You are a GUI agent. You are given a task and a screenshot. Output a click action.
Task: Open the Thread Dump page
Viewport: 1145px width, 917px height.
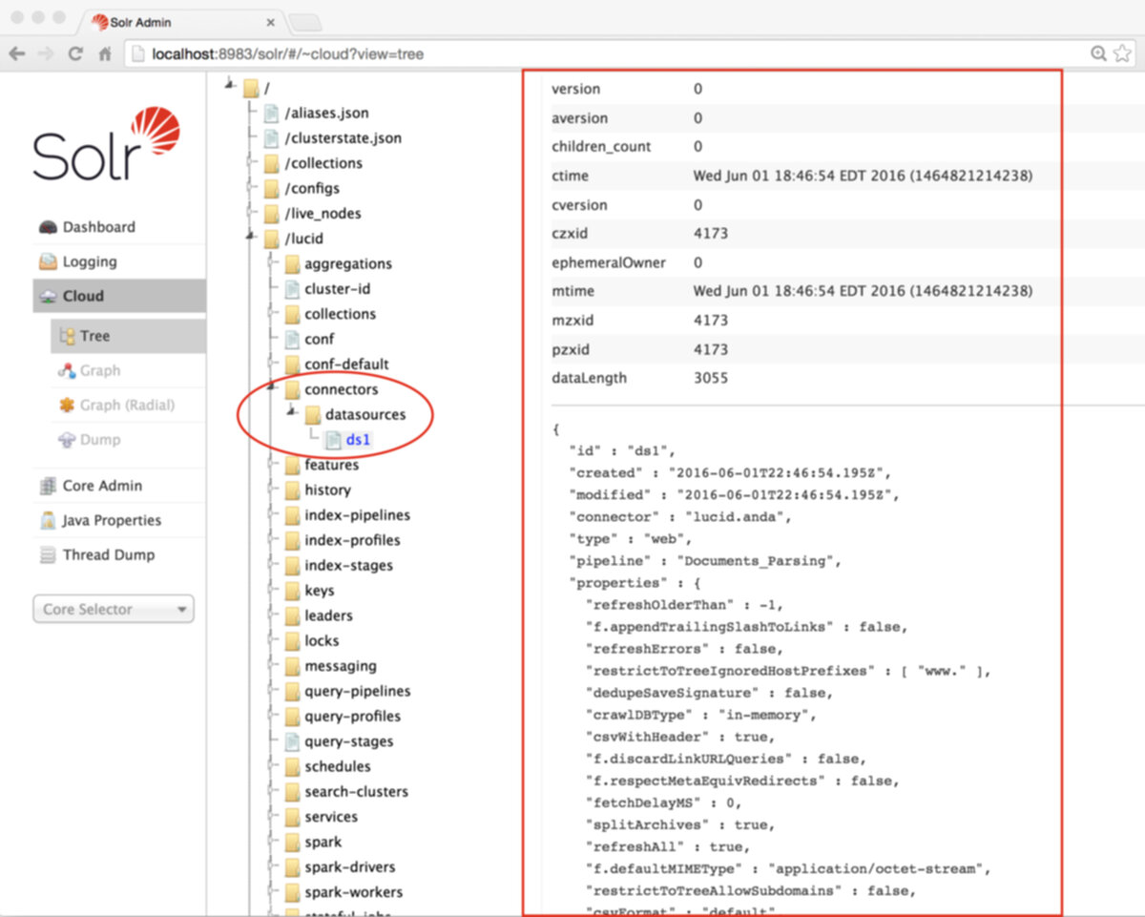pyautogui.click(x=109, y=554)
